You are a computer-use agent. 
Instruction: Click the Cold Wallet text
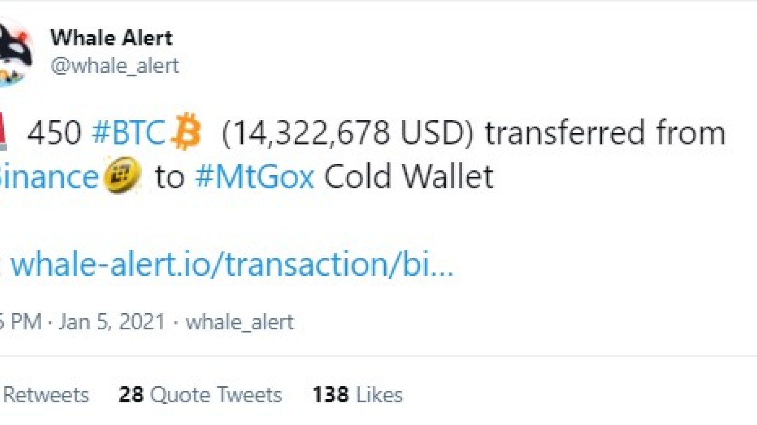[x=409, y=177]
